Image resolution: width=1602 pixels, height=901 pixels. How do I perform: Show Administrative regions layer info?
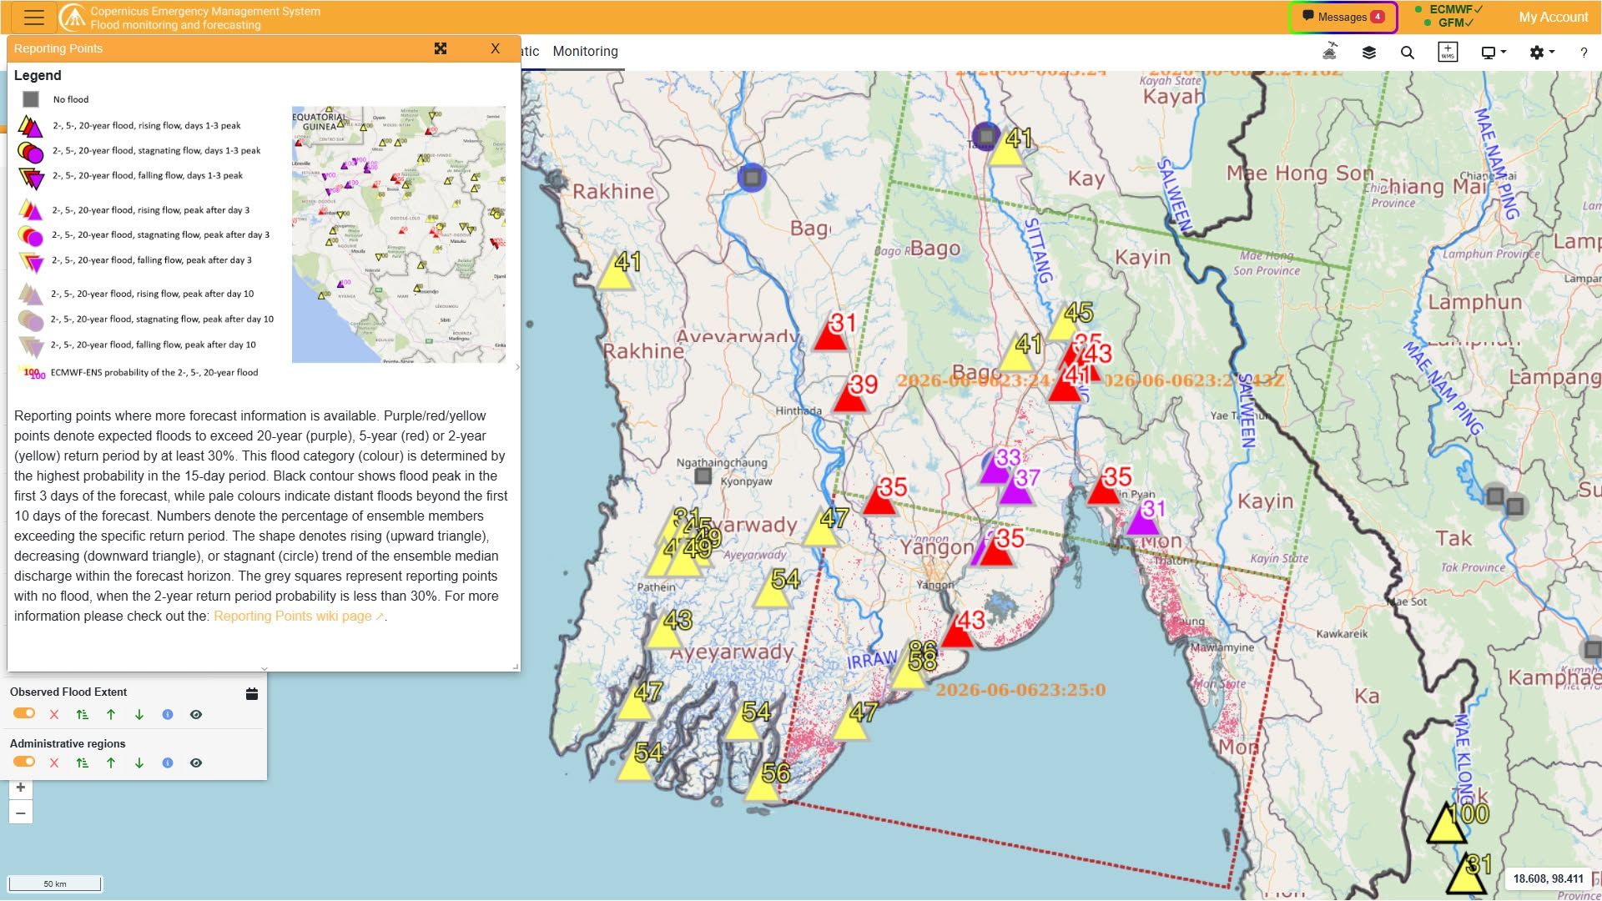168,763
